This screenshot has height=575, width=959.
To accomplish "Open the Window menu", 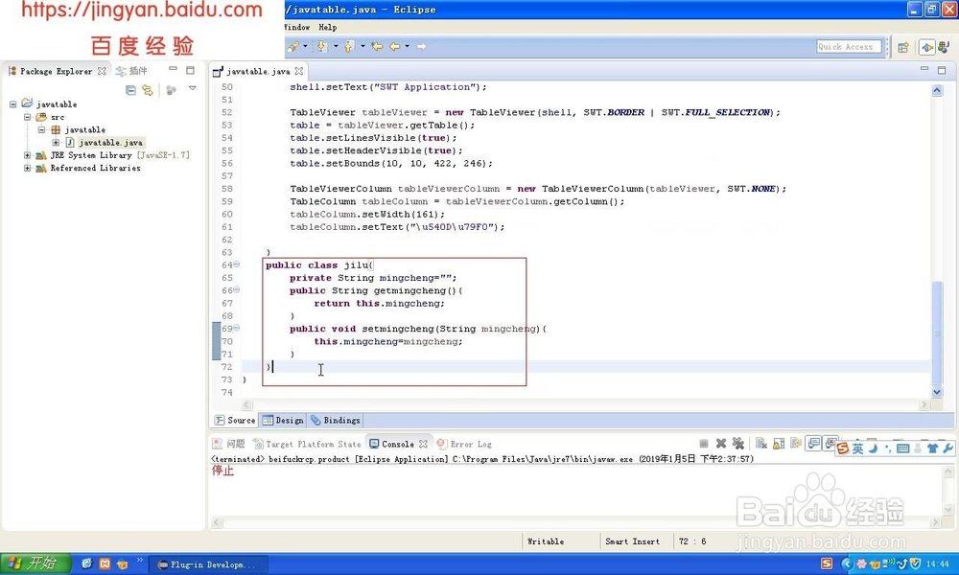I will pos(297,28).
